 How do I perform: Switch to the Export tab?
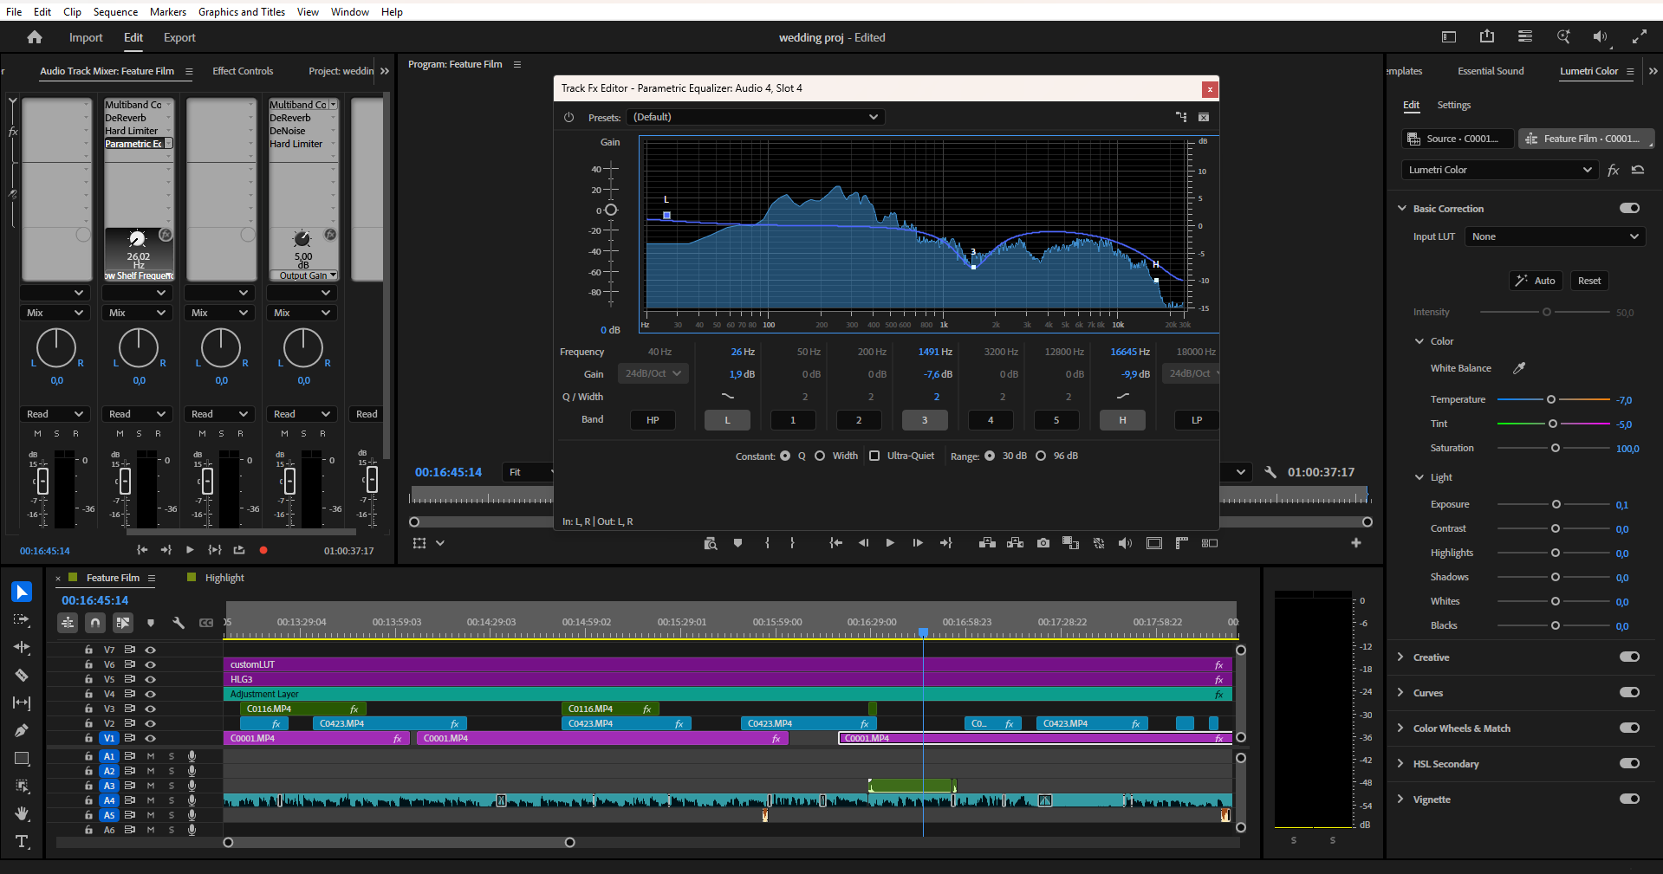pyautogui.click(x=179, y=37)
